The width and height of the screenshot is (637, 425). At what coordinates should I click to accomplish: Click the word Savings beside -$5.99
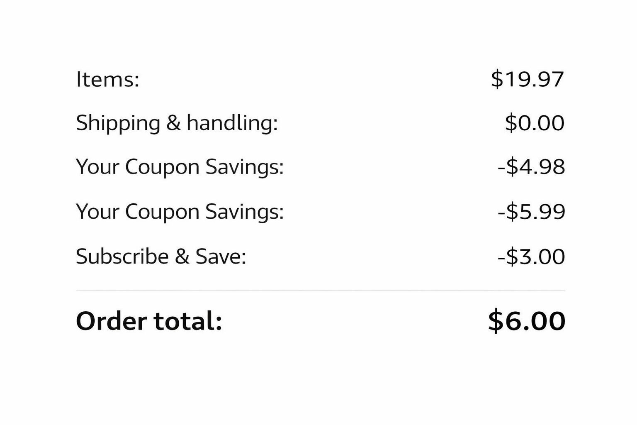244,212
